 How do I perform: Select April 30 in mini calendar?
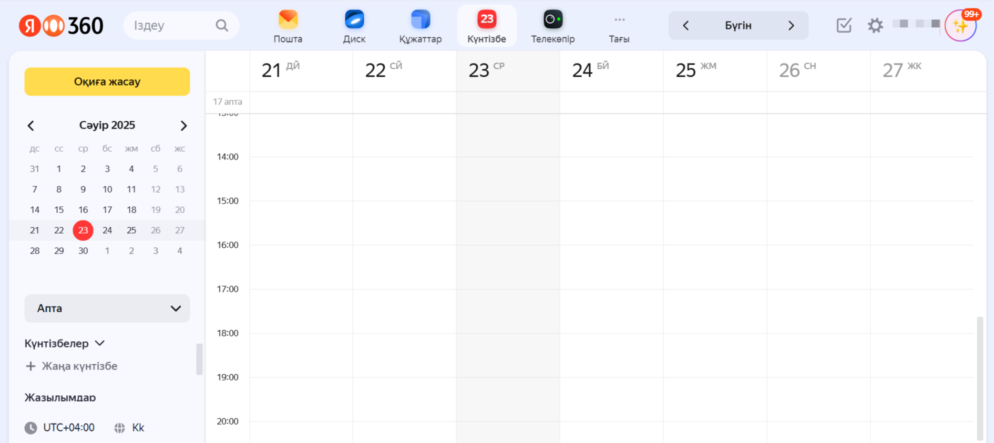click(x=83, y=251)
